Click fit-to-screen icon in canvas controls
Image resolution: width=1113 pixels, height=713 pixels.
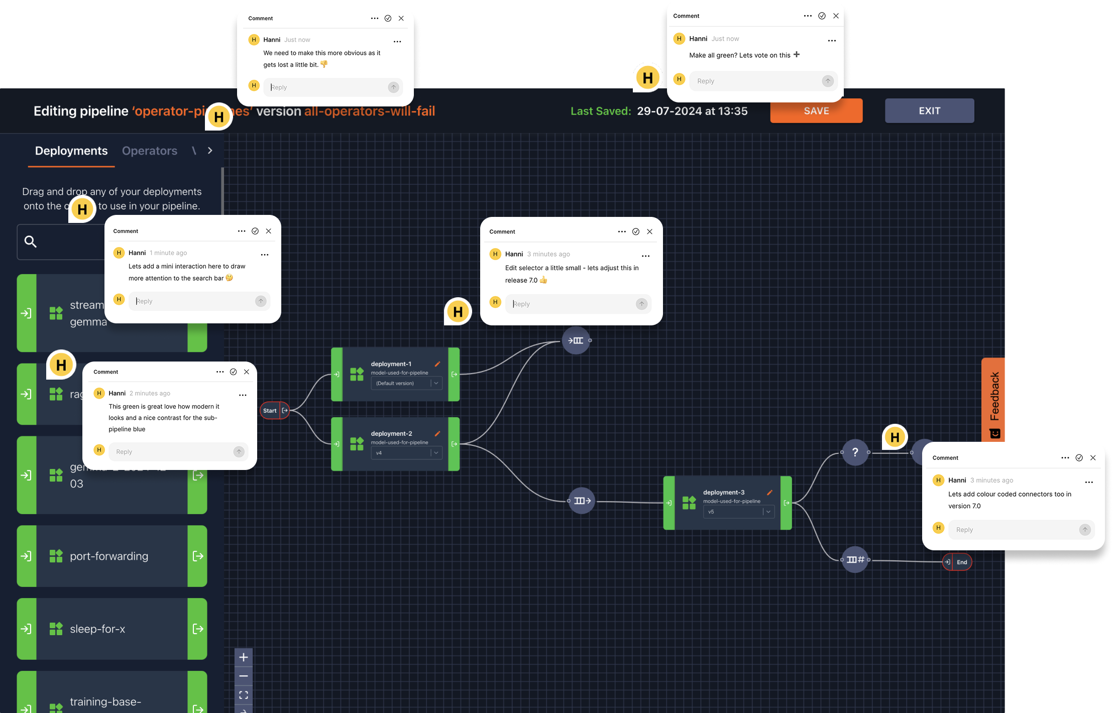pyautogui.click(x=244, y=695)
